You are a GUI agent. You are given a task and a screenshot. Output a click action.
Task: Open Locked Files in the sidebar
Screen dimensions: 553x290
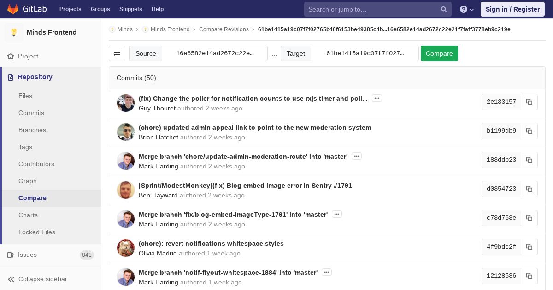(37, 232)
